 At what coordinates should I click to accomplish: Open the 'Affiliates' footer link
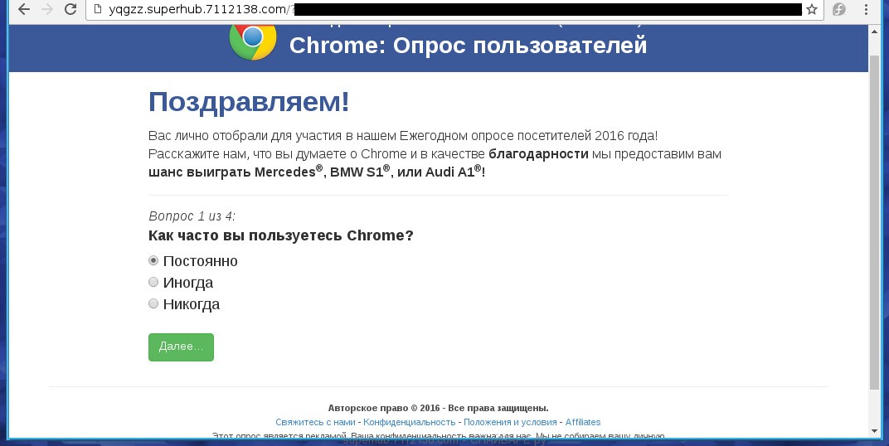point(583,422)
